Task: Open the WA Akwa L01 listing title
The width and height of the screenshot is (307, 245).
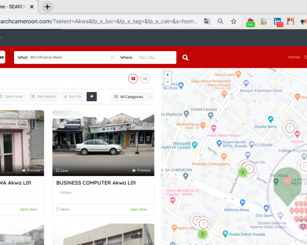Action: click(16, 183)
